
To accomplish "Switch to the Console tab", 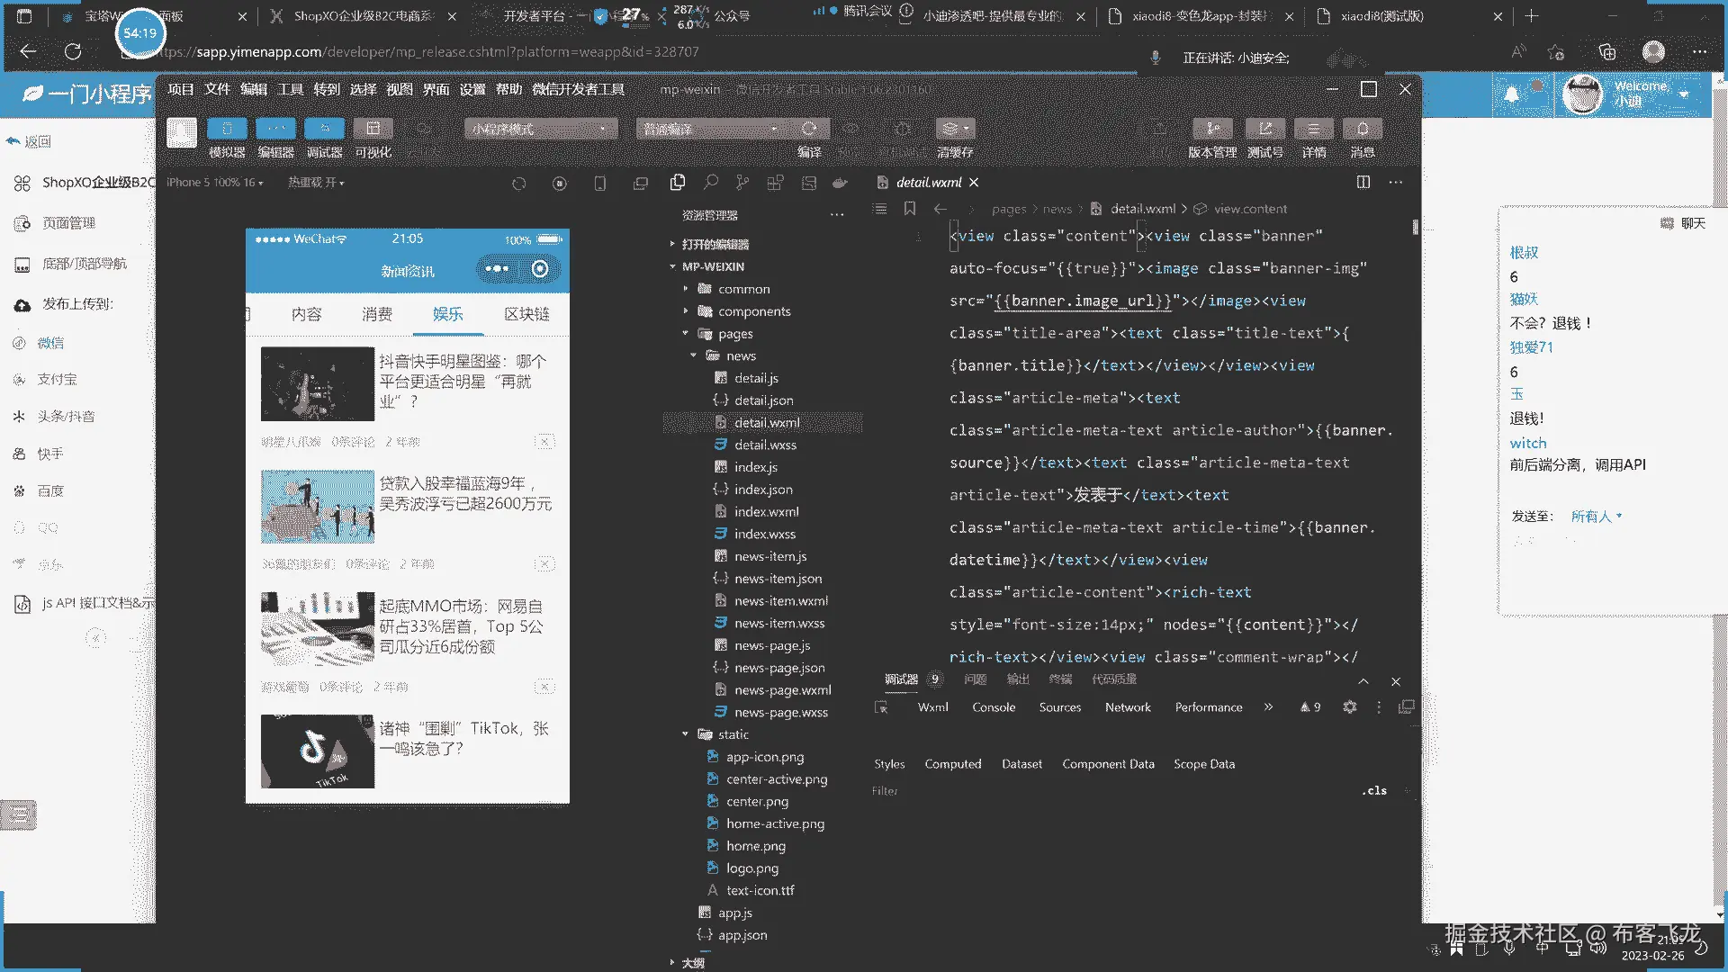I will 993,707.
